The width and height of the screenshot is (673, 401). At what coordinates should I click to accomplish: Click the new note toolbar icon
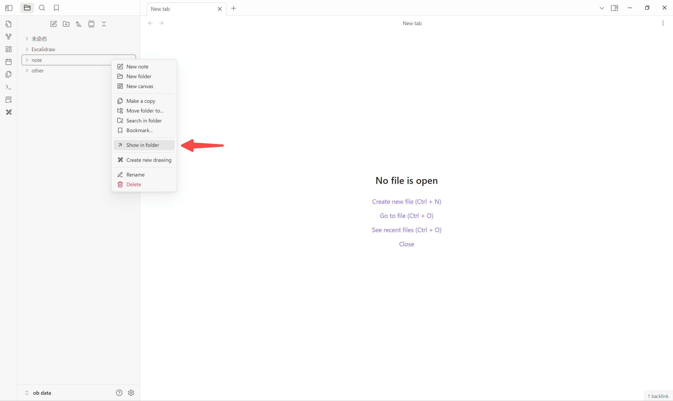[53, 24]
